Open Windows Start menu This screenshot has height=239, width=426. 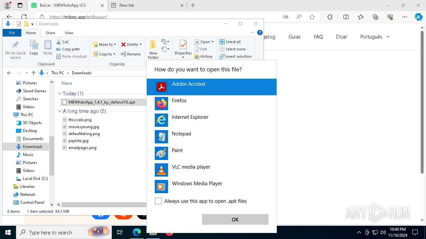8,232
